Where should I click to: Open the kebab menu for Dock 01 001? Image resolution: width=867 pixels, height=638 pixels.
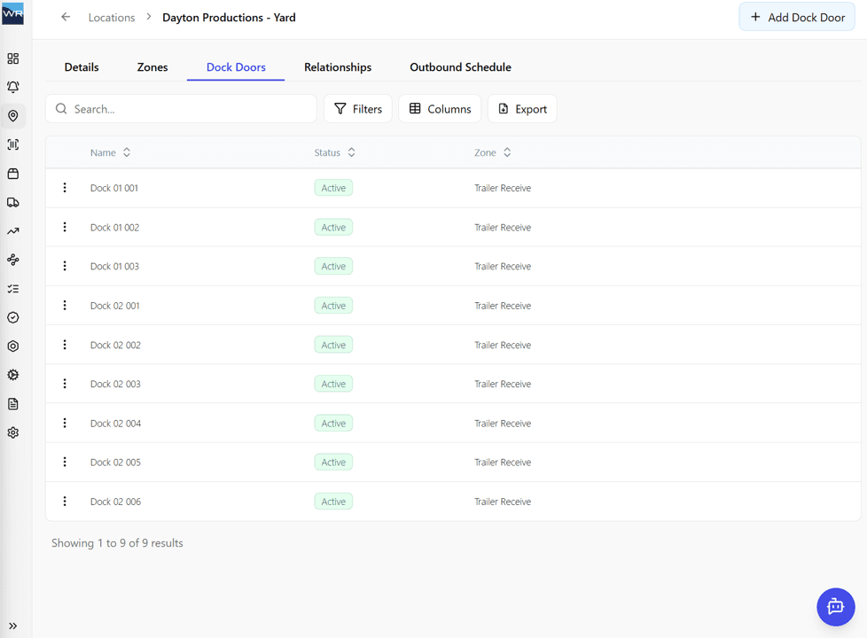64,188
